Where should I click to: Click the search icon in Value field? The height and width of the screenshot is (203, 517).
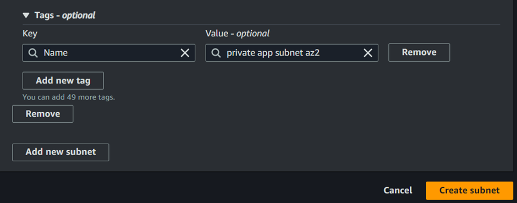coord(216,53)
